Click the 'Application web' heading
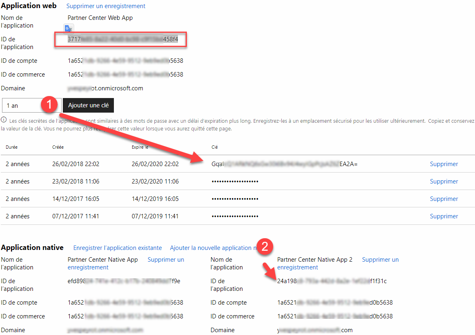The width and height of the screenshot is (475, 335). pos(29,6)
